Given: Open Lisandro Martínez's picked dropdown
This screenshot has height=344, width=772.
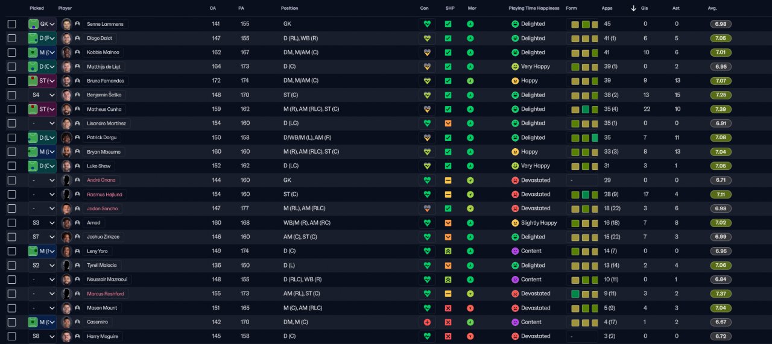Looking at the screenshot, I should click(42, 123).
